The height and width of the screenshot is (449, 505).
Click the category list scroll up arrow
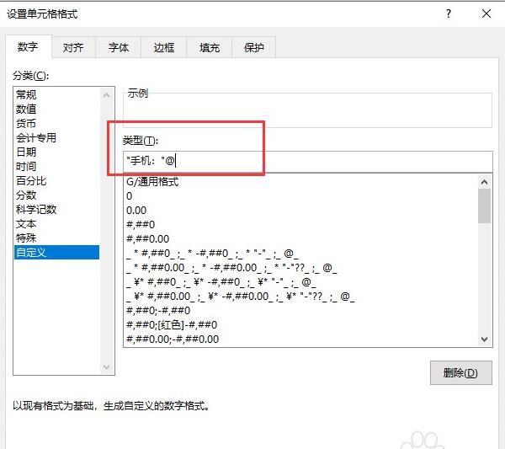click(x=107, y=95)
